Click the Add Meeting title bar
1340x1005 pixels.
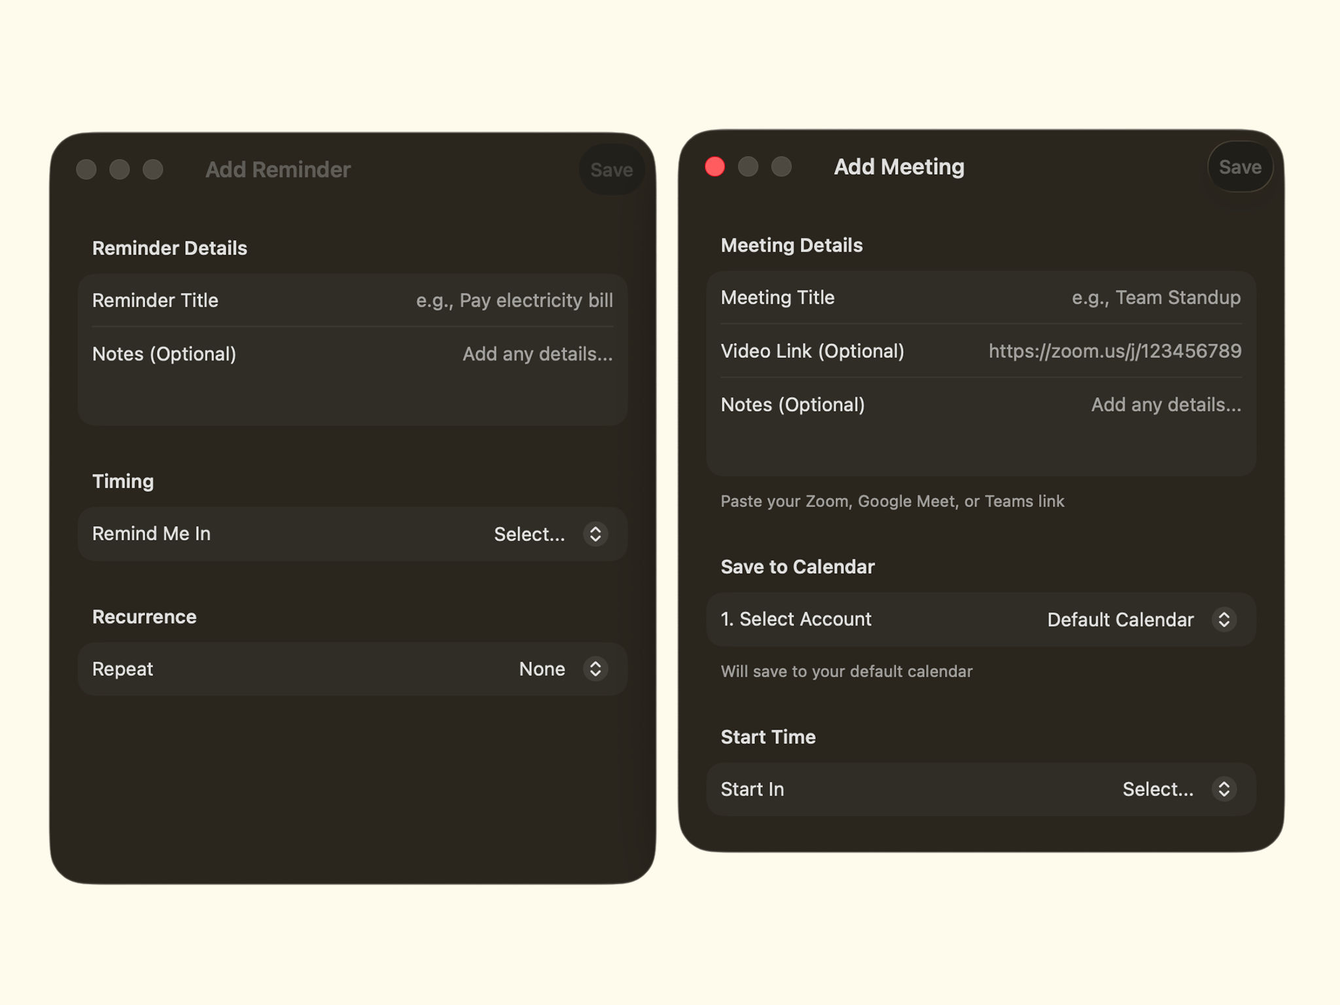click(898, 167)
